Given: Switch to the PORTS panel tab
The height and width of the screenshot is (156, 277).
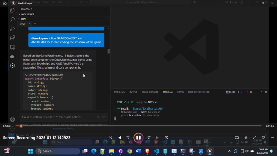Looking at the screenshot, I should 180,92.
